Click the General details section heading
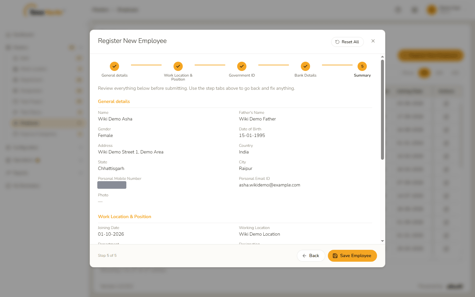Image resolution: width=475 pixels, height=297 pixels. (x=114, y=101)
